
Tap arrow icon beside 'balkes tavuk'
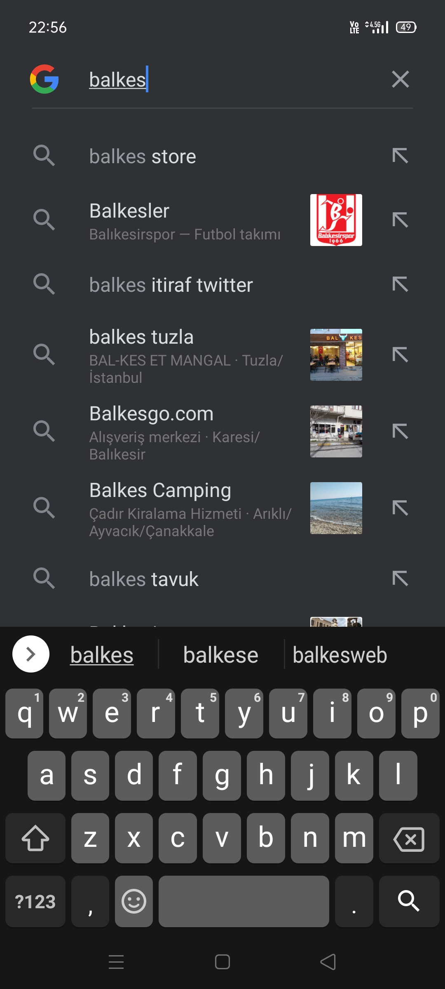400,578
